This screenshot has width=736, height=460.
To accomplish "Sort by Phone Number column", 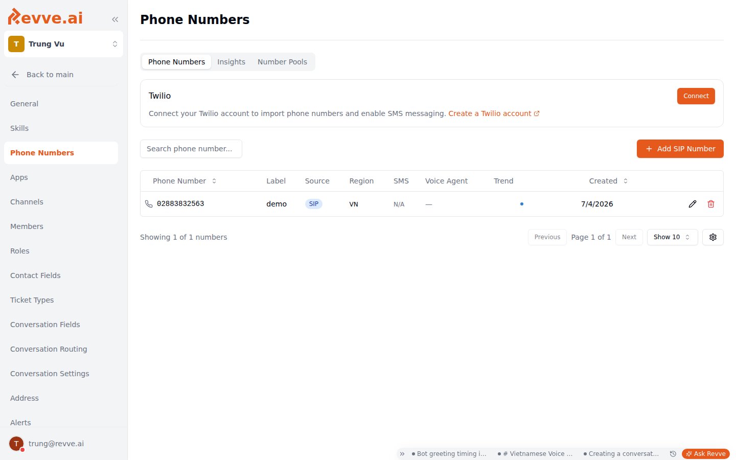I will tap(185, 181).
